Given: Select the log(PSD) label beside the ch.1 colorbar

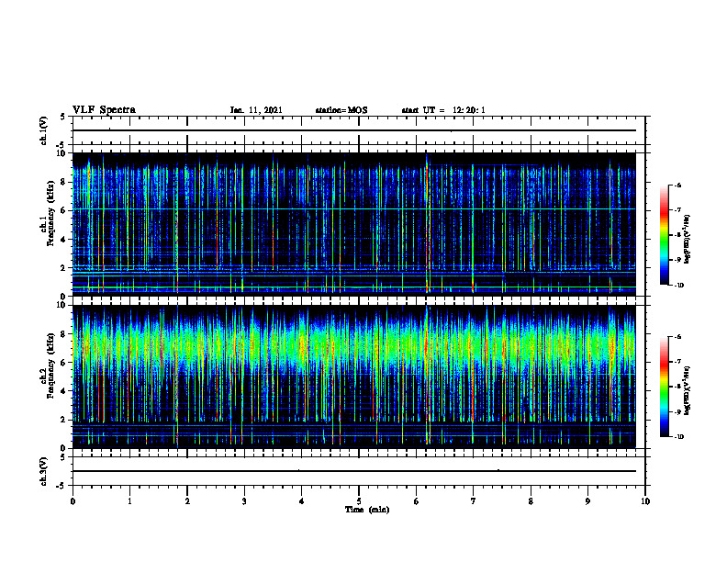Looking at the screenshot, I should click(x=688, y=240).
